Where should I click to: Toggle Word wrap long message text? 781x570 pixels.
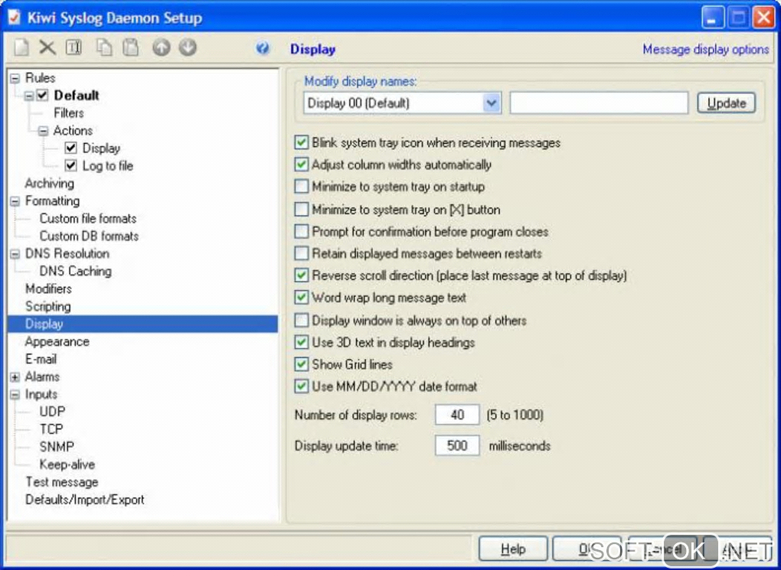click(302, 297)
